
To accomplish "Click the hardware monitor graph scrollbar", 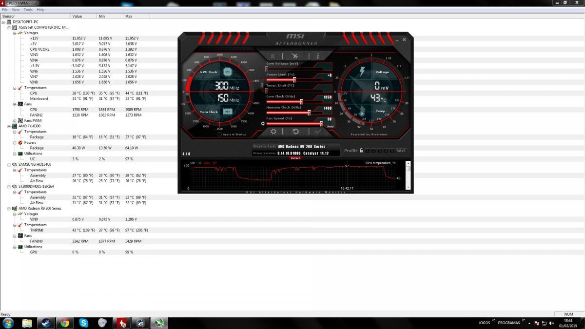I will [x=408, y=175].
